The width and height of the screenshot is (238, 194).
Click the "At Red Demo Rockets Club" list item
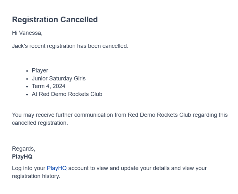67,94
